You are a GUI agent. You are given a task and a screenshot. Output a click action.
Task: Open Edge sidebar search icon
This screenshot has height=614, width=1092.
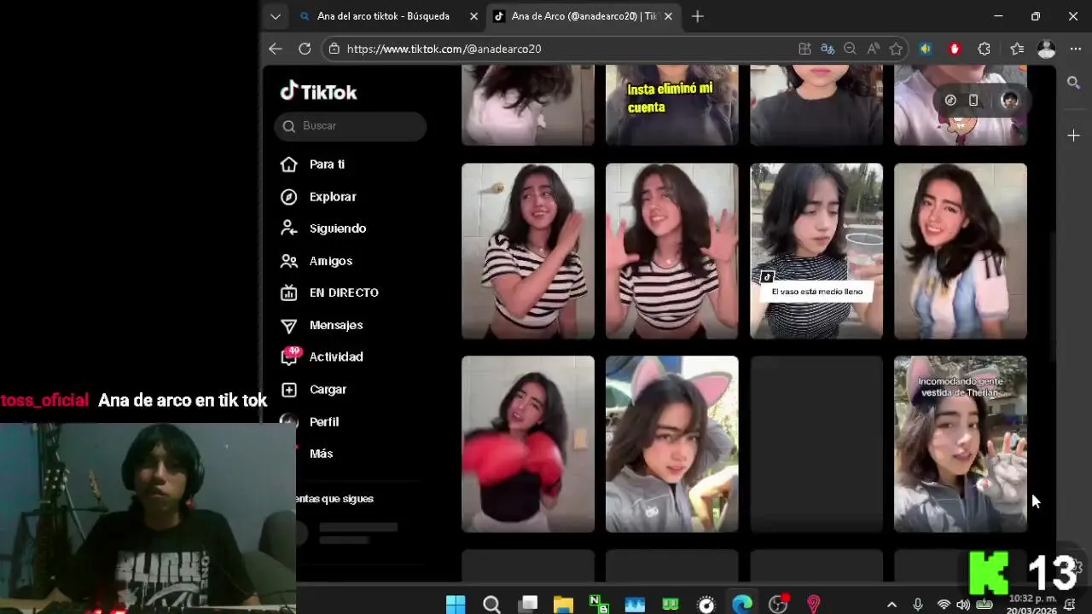(x=1074, y=83)
